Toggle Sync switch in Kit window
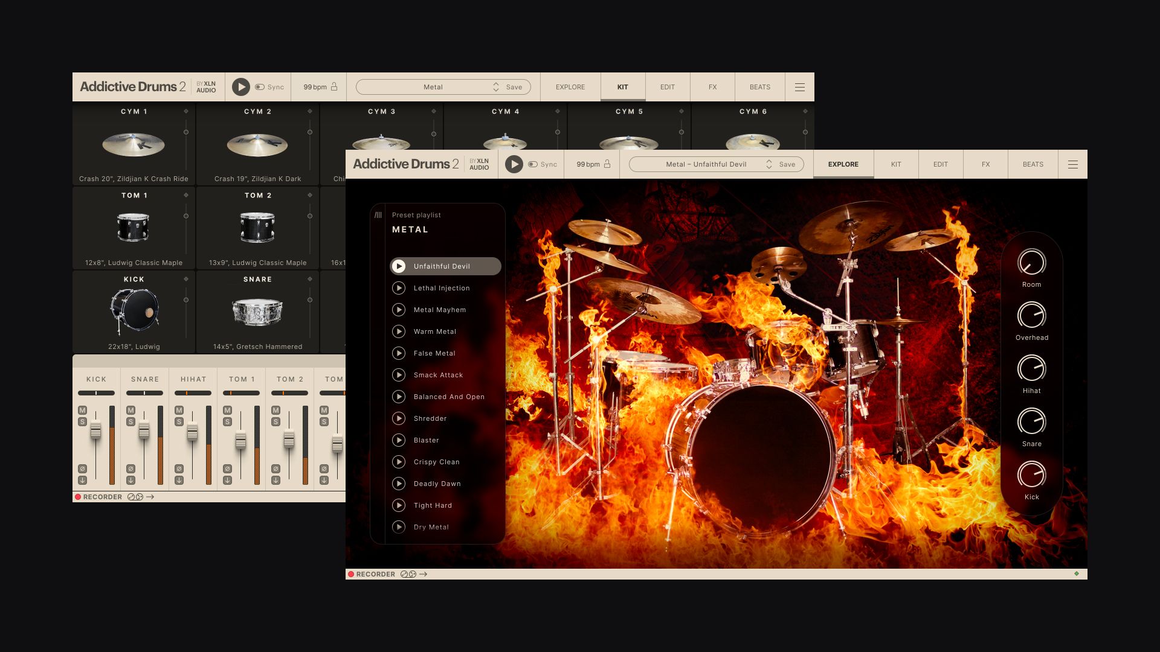Image resolution: width=1160 pixels, height=652 pixels. [x=260, y=87]
